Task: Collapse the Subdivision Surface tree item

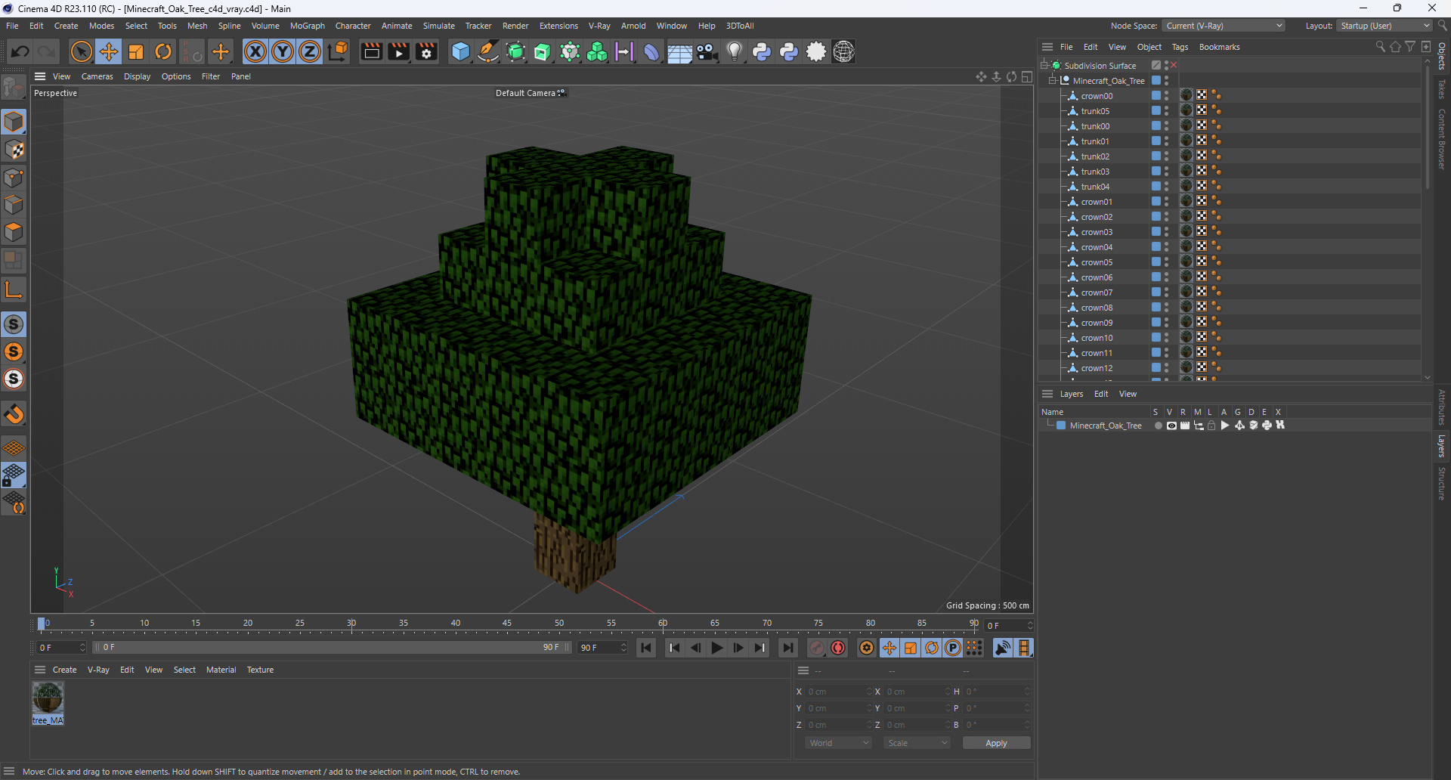Action: [1044, 66]
